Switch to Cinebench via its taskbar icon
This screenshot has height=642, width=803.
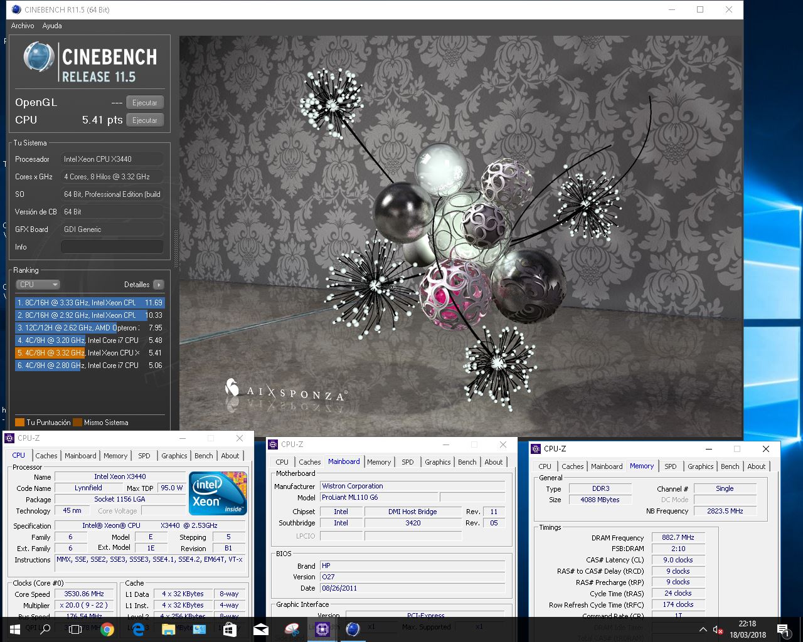coord(353,629)
